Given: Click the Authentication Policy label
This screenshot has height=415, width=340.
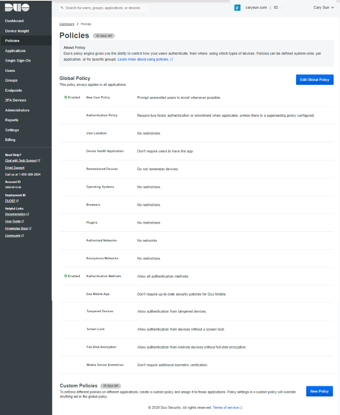Looking at the screenshot, I should [x=102, y=115].
